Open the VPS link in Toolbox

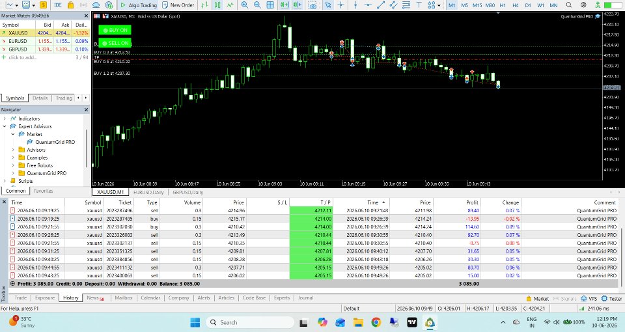click(x=589, y=299)
